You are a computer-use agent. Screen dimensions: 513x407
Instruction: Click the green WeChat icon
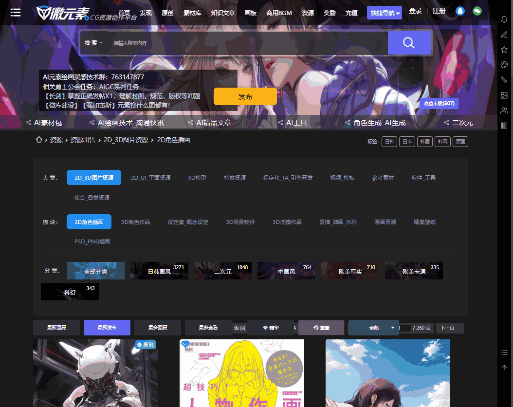477,11
